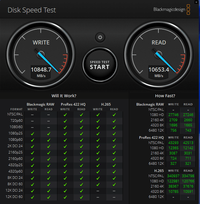Click ProRes 2160 4K write value 3087
The image size is (200, 204).
[173, 153]
